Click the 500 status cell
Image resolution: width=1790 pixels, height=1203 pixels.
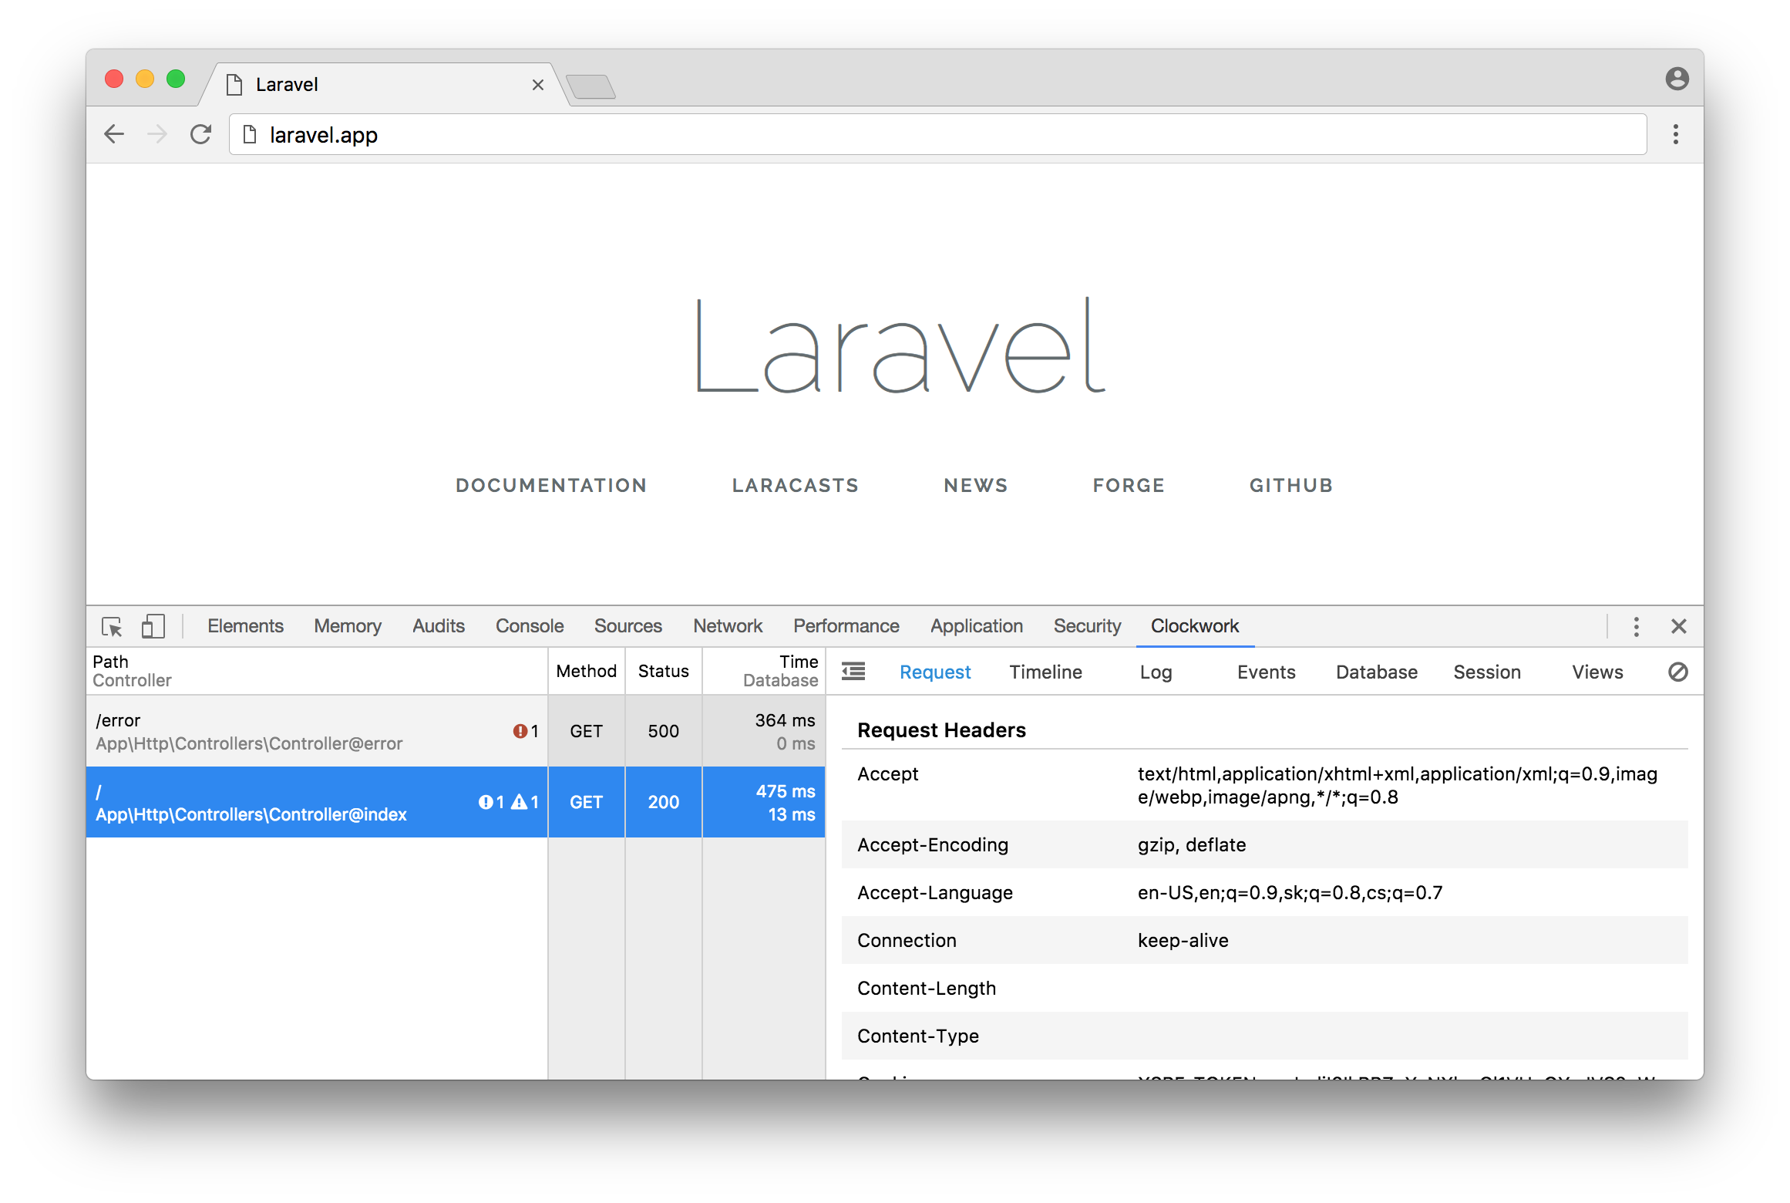point(663,731)
